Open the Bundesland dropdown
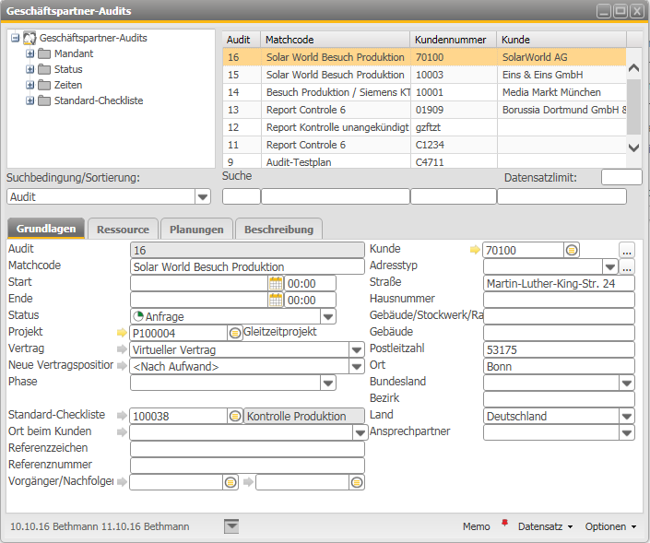This screenshot has height=543, width=650. click(626, 383)
